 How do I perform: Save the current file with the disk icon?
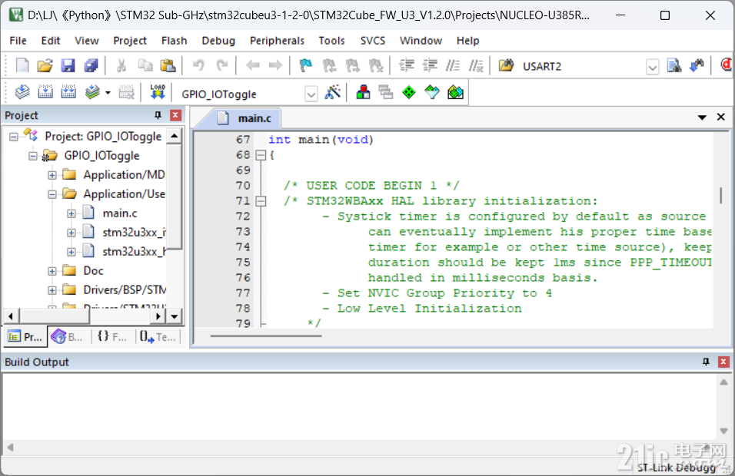(68, 65)
